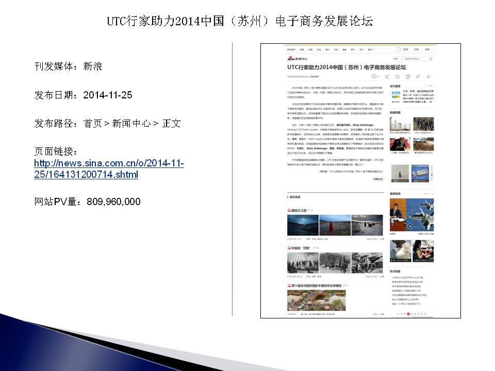Image resolution: width=495 pixels, height=371 pixels.
Task: Click the slide title UTC行家助力2014中国（苏州）电子商务发展论坛
Action: (x=240, y=21)
